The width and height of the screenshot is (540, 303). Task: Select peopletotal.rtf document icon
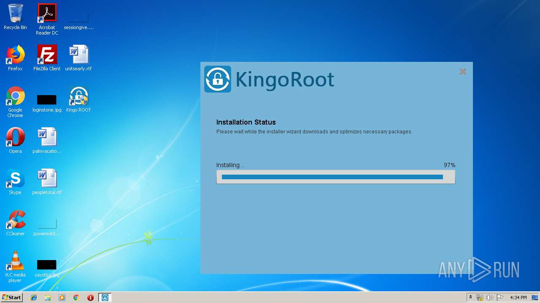(47, 182)
